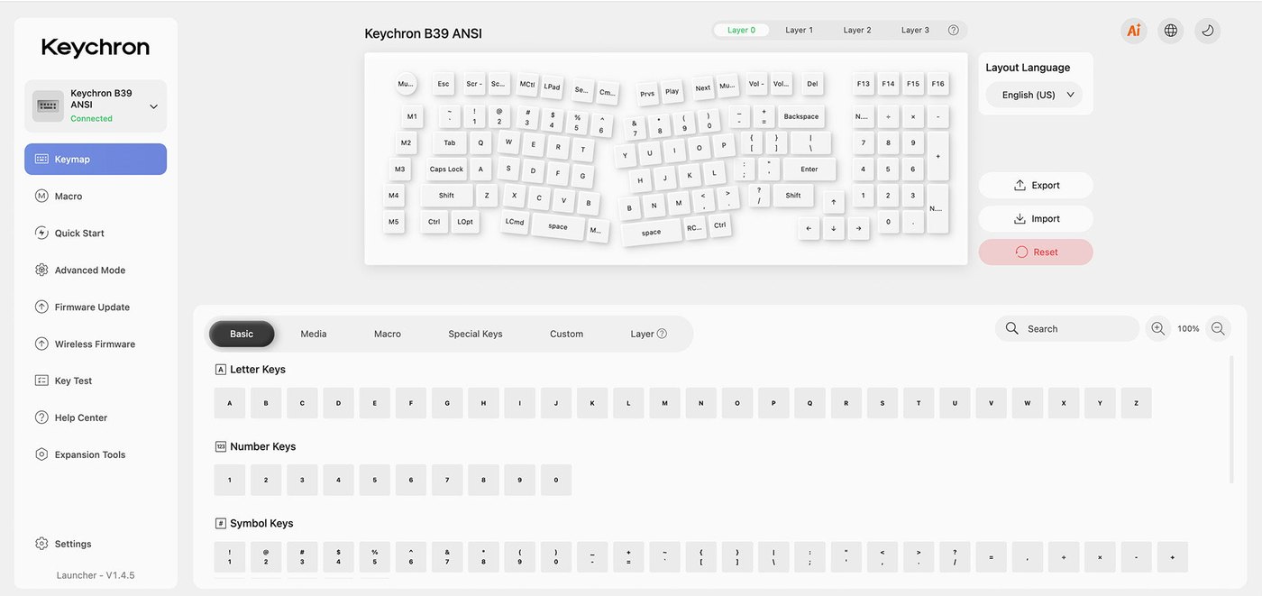Viewport: 1262px width, 596px height.
Task: Select the Custom keycode tab
Action: pyautogui.click(x=566, y=334)
